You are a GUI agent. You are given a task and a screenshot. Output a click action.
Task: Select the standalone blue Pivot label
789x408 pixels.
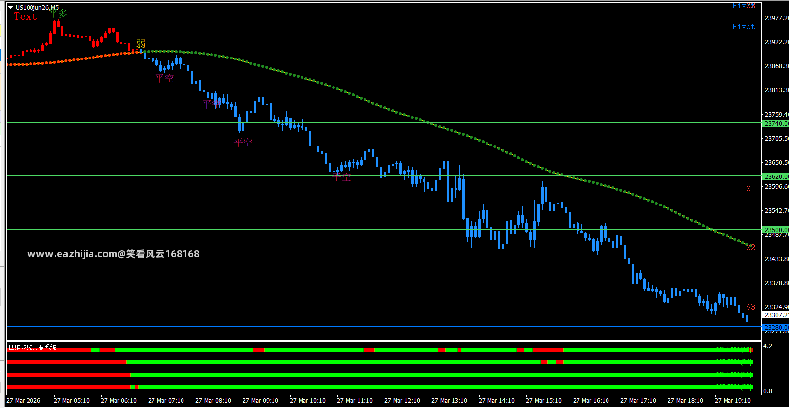tap(743, 27)
